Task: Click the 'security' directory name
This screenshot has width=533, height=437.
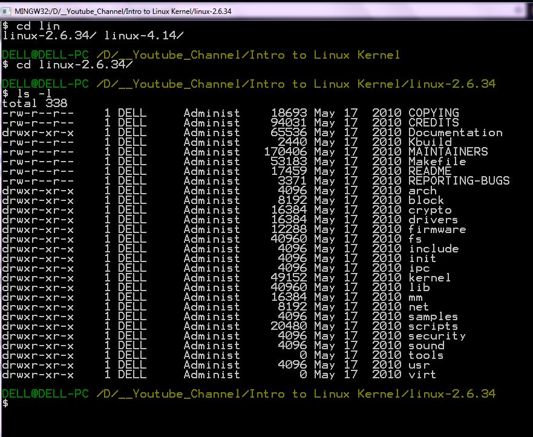Action: coord(437,336)
